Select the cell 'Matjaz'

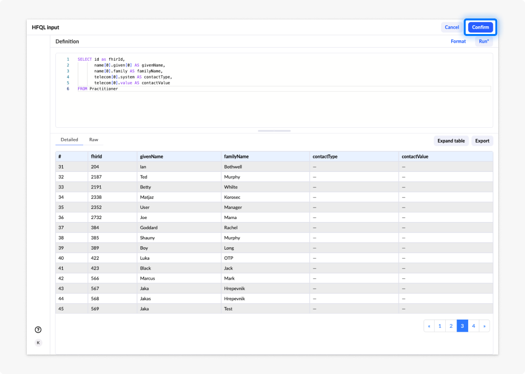[x=179, y=197]
